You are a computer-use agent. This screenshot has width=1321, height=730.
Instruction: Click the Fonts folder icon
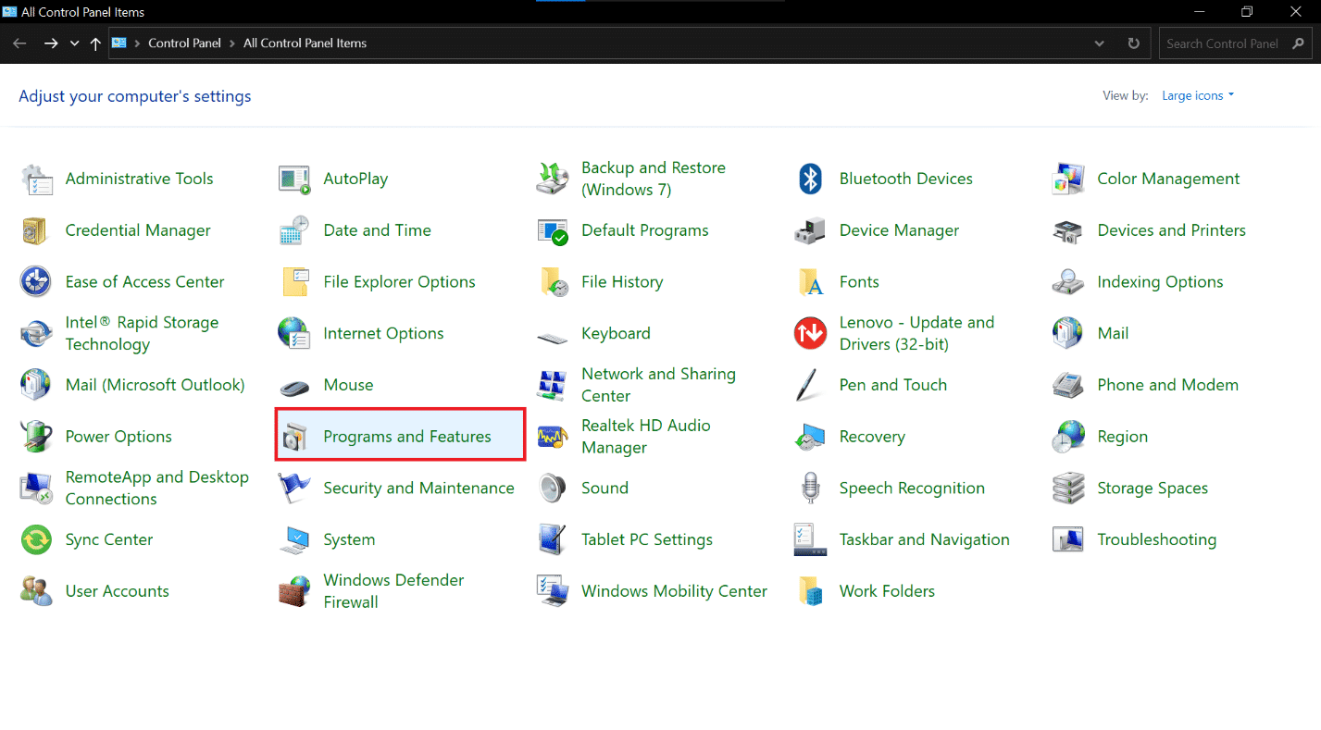(x=810, y=282)
